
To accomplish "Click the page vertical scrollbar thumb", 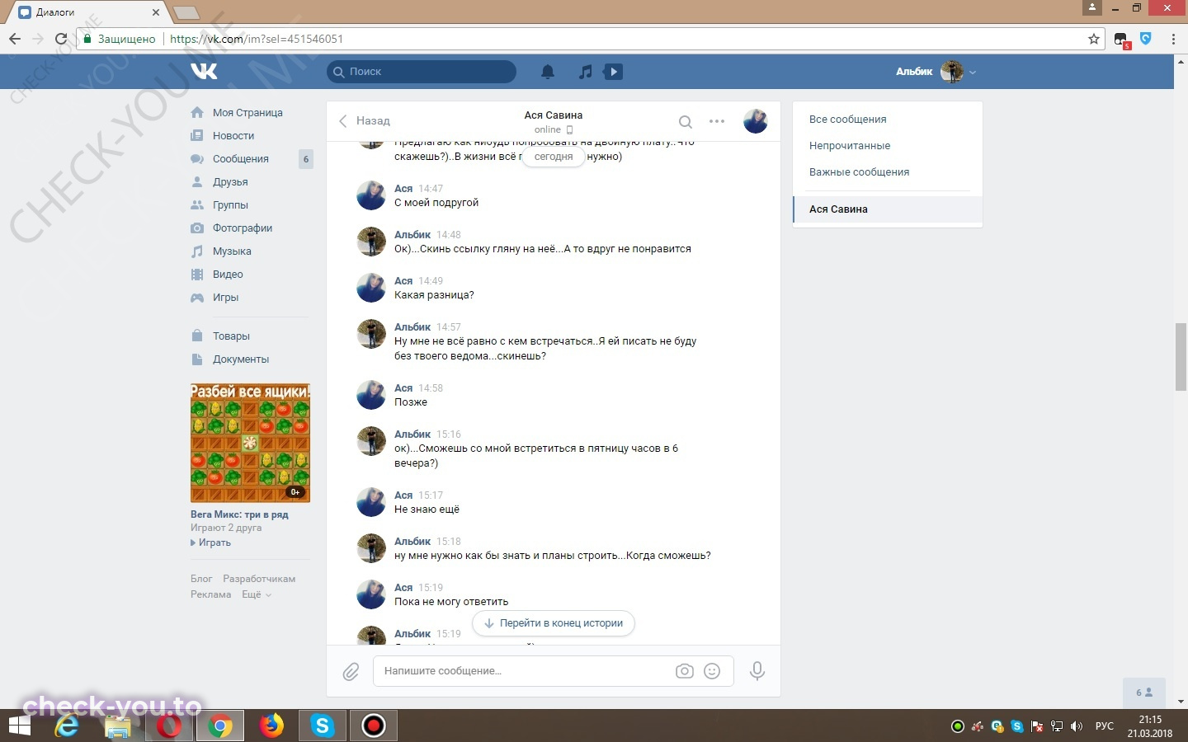I will [1181, 358].
